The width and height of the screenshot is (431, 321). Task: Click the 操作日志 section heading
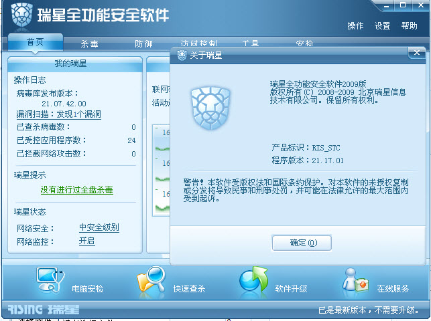pyautogui.click(x=30, y=80)
